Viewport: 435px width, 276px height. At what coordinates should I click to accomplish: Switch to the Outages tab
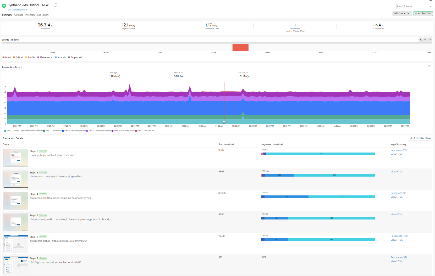(19, 15)
